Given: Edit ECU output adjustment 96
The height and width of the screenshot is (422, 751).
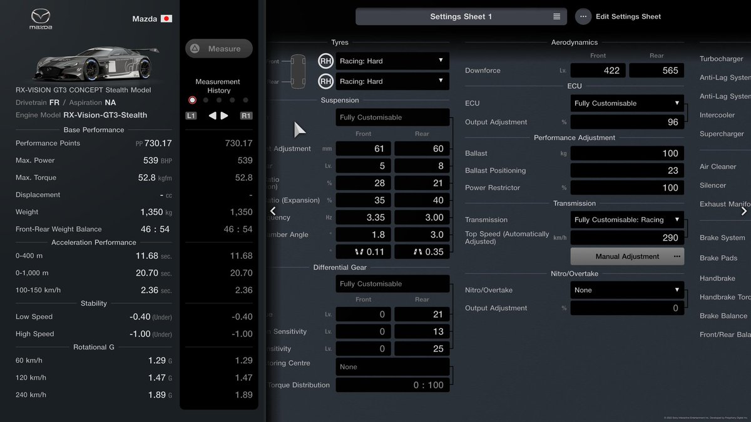Looking at the screenshot, I should pyautogui.click(x=627, y=123).
